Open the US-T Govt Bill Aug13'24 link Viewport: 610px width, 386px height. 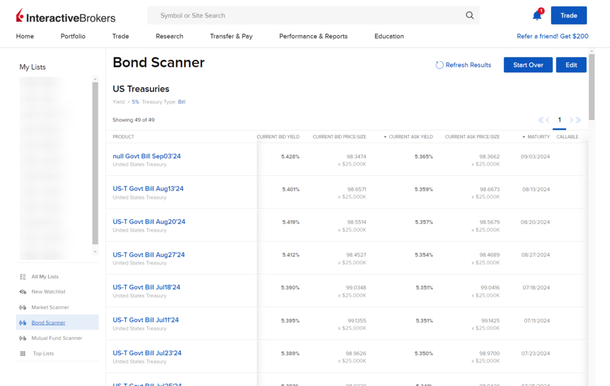(148, 189)
